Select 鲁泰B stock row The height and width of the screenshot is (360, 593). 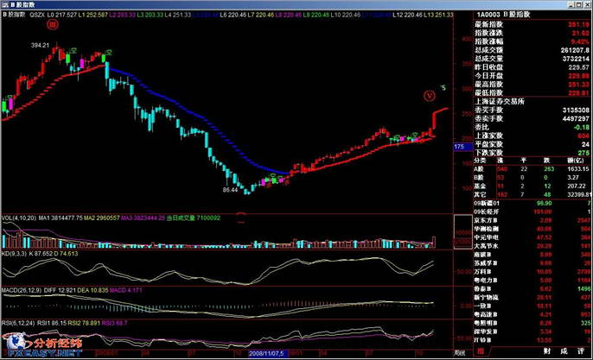pos(532,289)
